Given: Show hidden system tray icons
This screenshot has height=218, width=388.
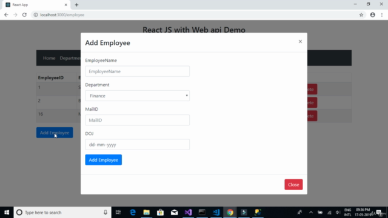Looking at the screenshot, I should point(311,213).
